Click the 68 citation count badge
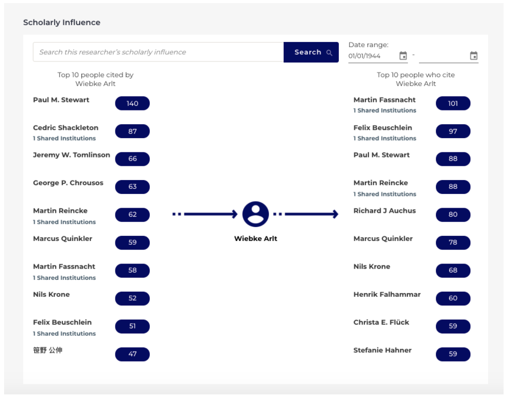Image resolution: width=509 pixels, height=398 pixels. click(453, 271)
